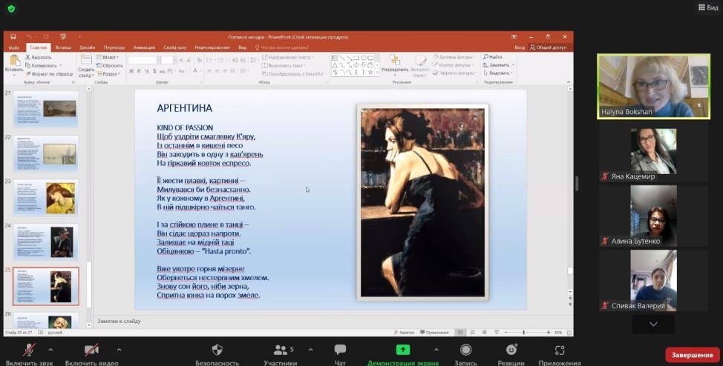The width and height of the screenshot is (723, 366).
Task: Save presentation with floppy disk icon
Action: point(13,37)
